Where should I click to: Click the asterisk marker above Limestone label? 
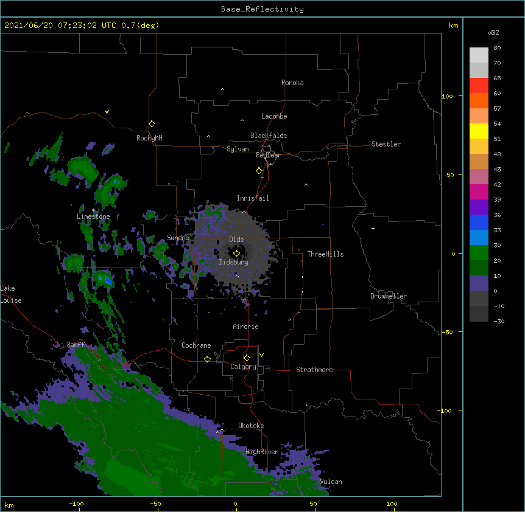94,210
